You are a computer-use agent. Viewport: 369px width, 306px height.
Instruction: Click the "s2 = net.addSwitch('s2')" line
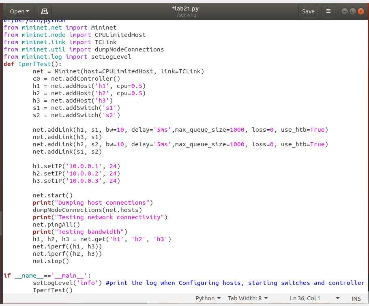pos(77,115)
